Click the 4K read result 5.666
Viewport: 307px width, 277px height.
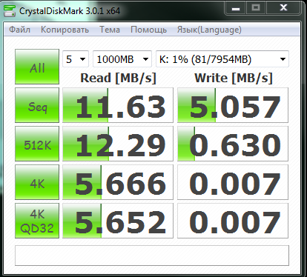click(118, 182)
